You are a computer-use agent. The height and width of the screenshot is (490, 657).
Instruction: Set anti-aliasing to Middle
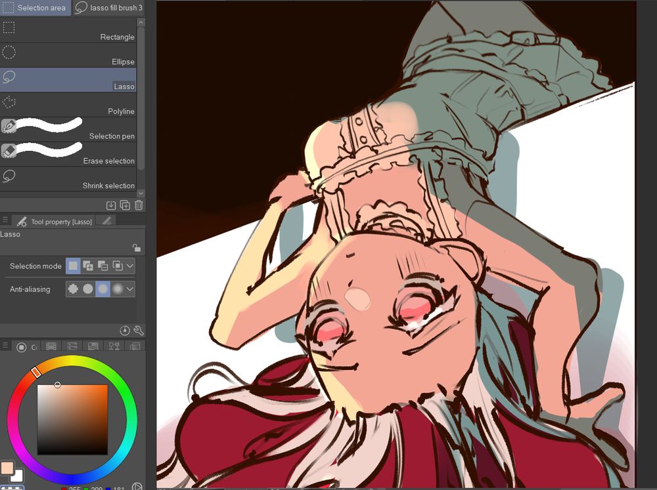point(102,289)
